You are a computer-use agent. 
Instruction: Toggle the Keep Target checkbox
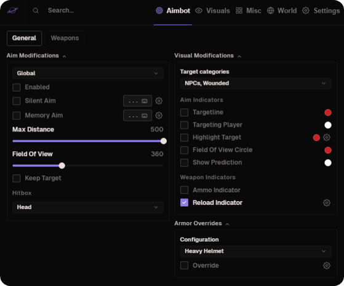point(17,178)
